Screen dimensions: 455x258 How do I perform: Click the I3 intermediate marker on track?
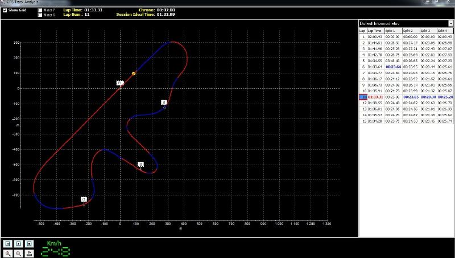click(84, 199)
